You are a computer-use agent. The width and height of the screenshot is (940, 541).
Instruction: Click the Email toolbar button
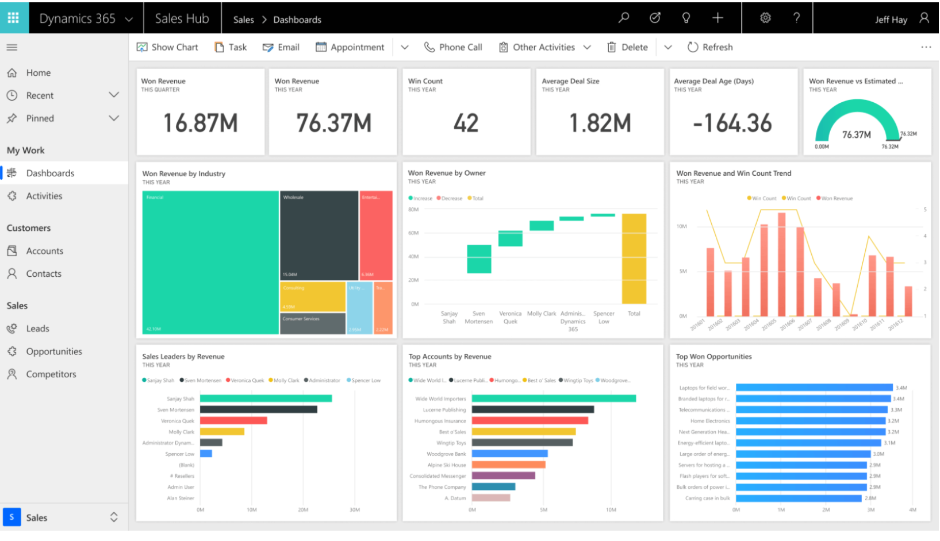tap(281, 47)
